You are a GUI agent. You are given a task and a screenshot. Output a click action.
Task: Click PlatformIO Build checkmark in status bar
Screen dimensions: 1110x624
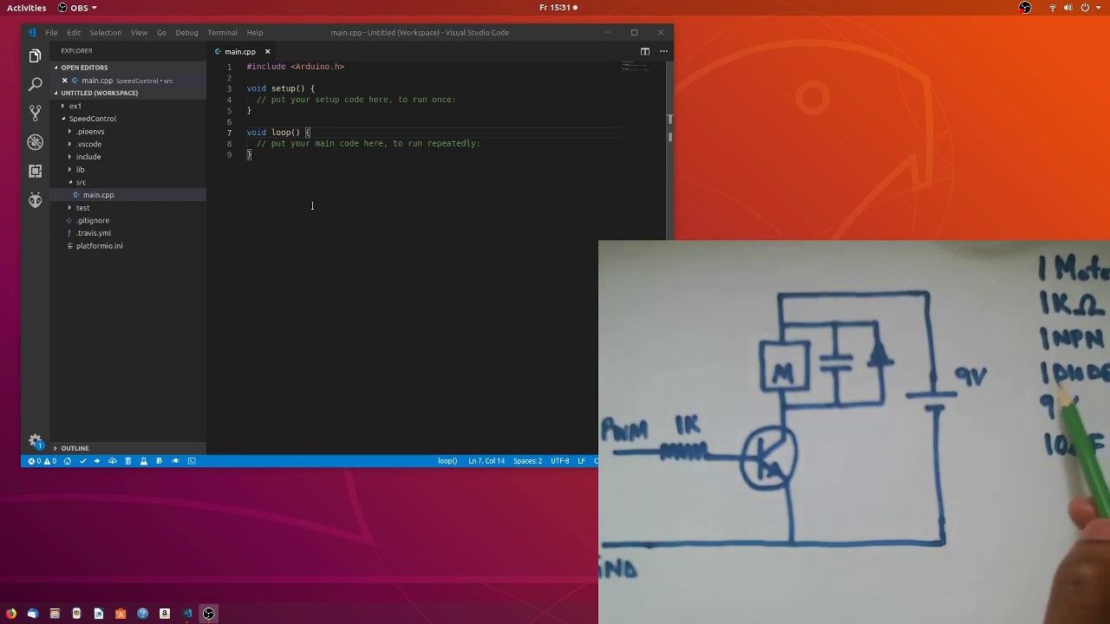pyautogui.click(x=82, y=461)
